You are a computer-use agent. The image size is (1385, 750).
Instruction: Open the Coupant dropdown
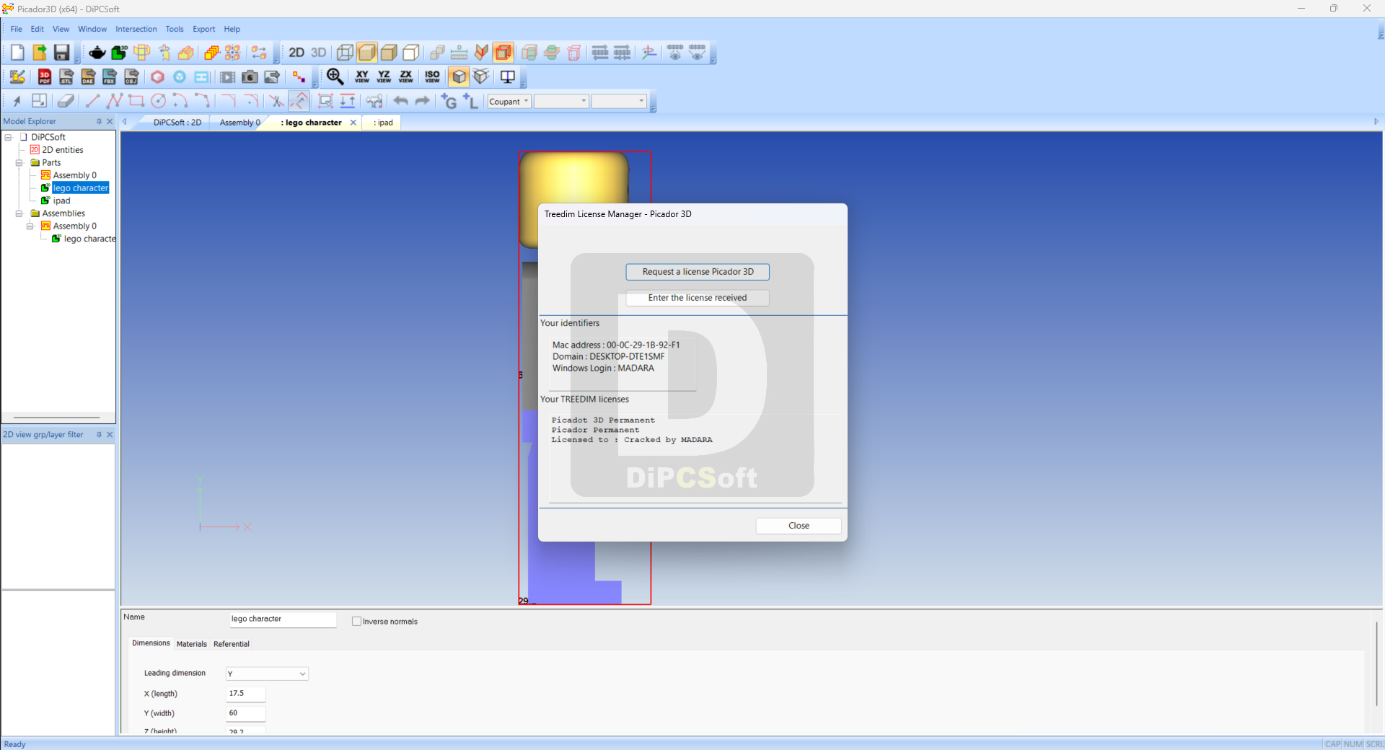point(510,102)
